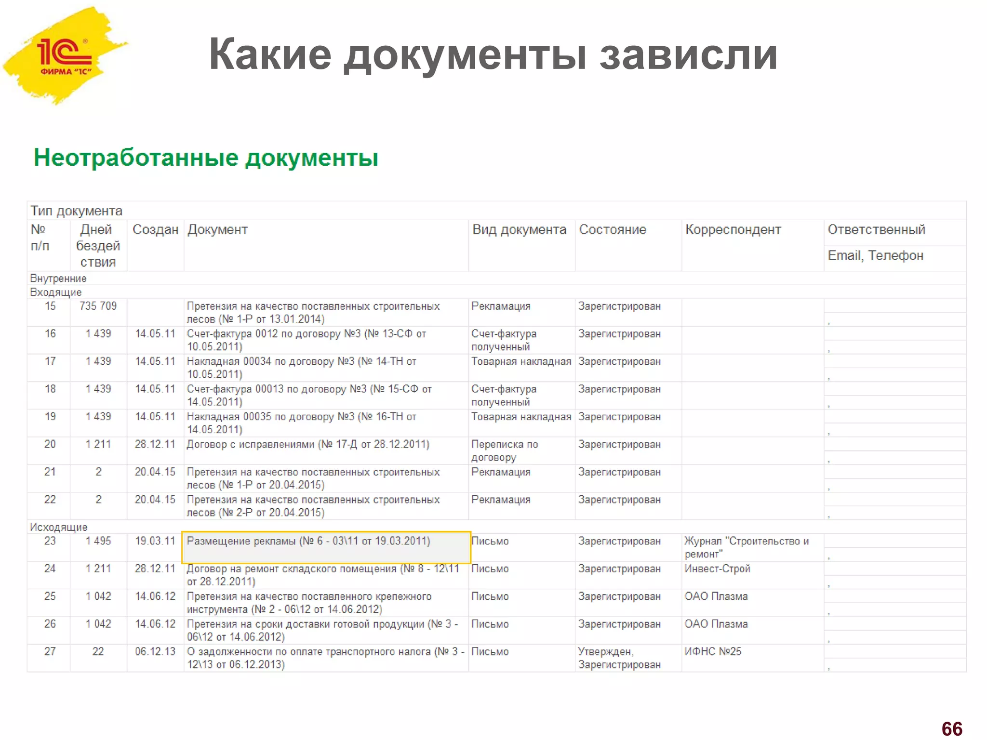This screenshot has height=740, width=987.
Task: Click the 'Тип документа' header row
Action: coord(496,211)
